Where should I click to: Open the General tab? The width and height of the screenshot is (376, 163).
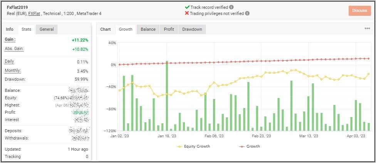click(x=47, y=29)
